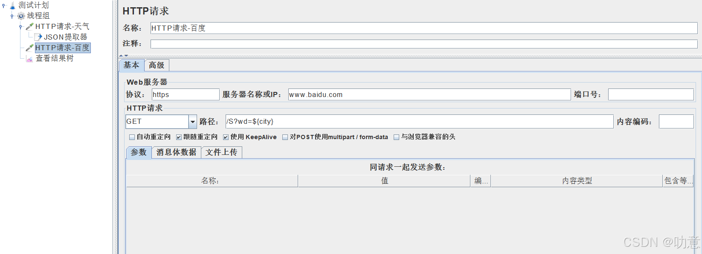Select HTTP请求-百度 tree item
Viewport: 702px width, 254px height.
[x=63, y=48]
